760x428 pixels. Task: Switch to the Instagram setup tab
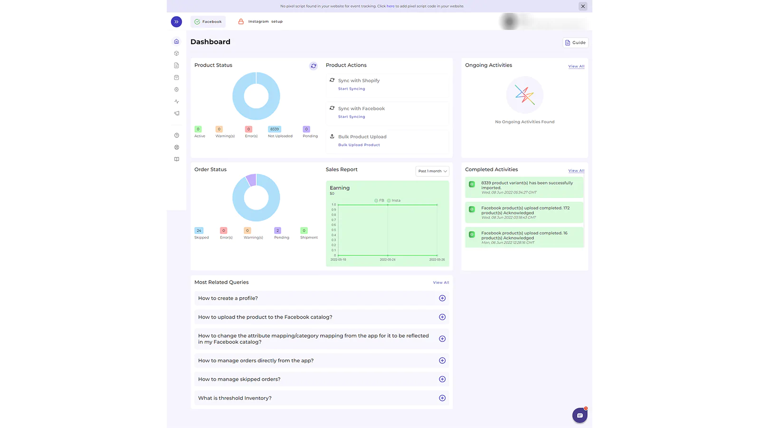[260, 22]
